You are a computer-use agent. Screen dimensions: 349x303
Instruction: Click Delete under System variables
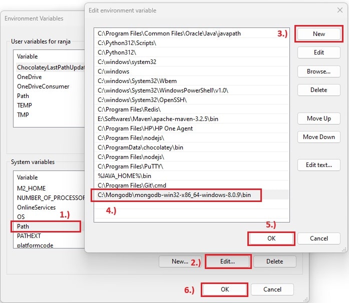(274, 261)
